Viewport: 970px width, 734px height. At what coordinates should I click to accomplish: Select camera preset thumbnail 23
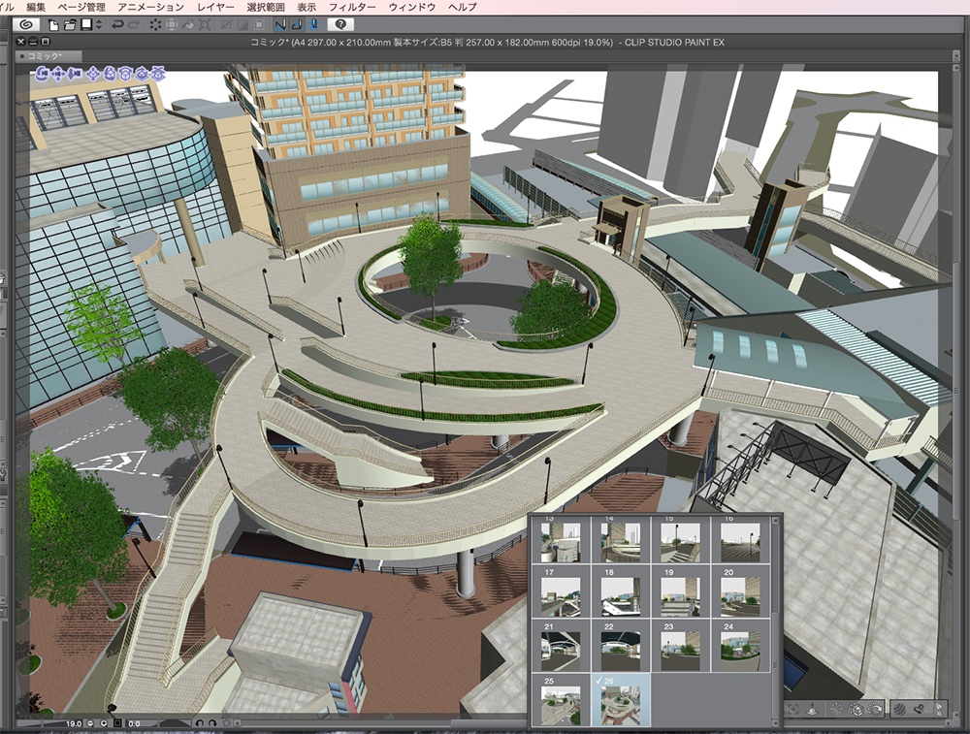click(681, 646)
